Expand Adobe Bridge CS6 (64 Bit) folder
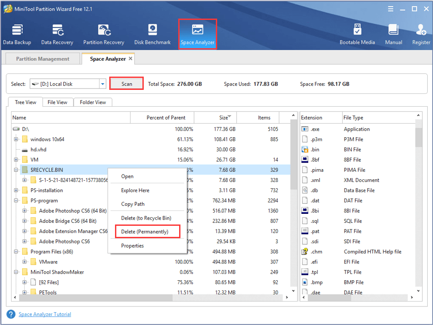Image resolution: width=433 pixels, height=325 pixels. tap(25, 221)
